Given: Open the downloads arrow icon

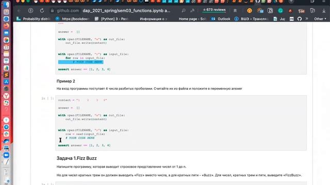Looking at the screenshot, I should point(324,11).
